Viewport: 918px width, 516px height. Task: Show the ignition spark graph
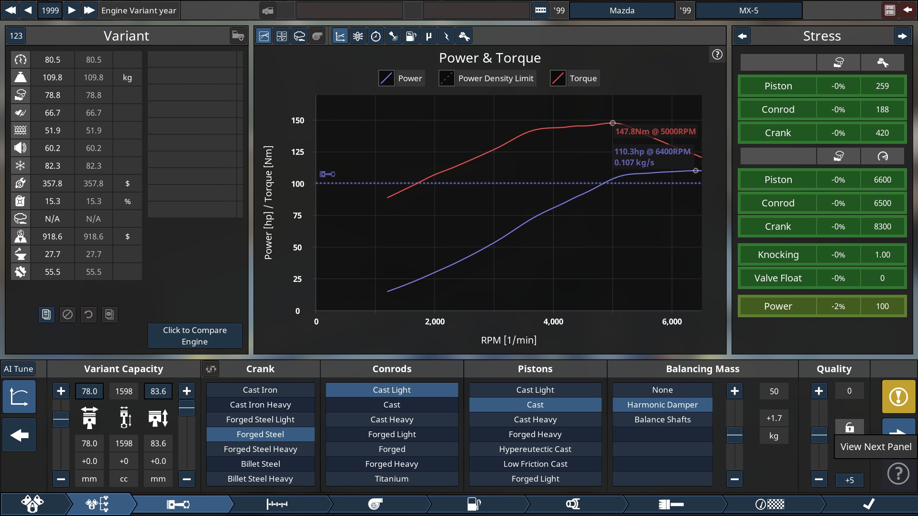coord(446,36)
